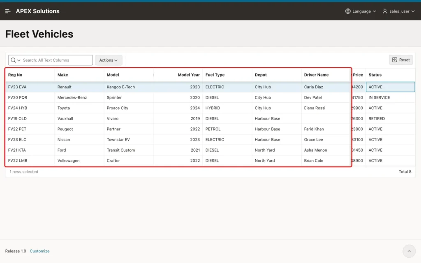
Task: Click the globe icon beside Language
Action: point(348,11)
